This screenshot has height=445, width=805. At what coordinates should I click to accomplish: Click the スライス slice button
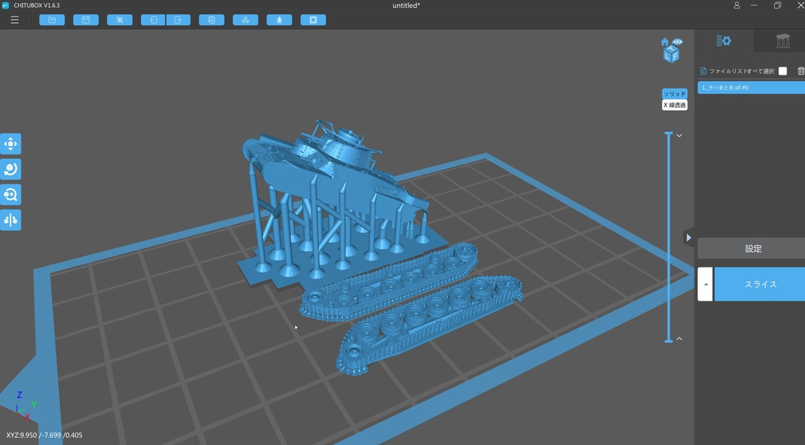[760, 284]
